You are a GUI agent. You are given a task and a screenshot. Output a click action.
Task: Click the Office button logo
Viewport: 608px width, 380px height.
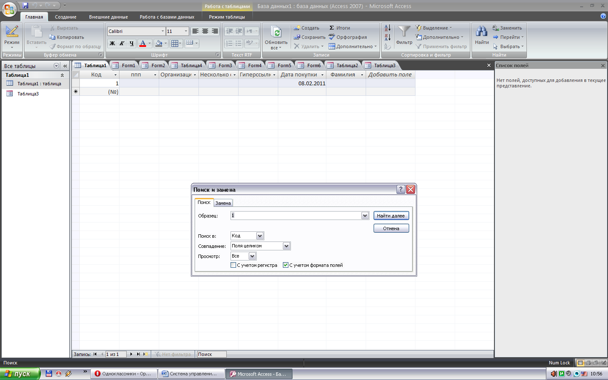click(9, 10)
